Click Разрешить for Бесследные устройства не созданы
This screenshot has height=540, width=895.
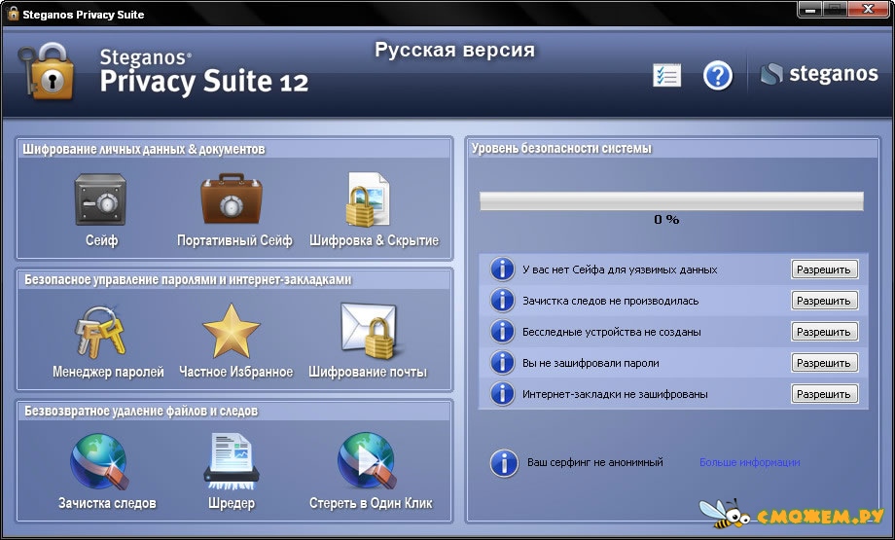pyautogui.click(x=824, y=332)
